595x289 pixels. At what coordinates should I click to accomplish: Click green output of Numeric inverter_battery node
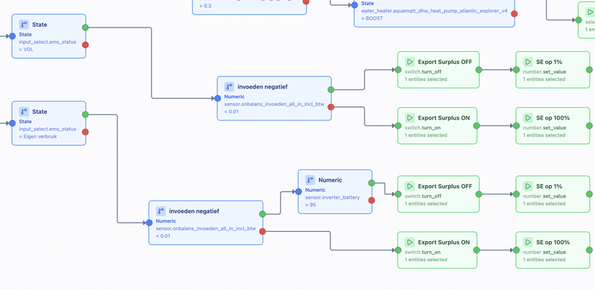(371, 183)
